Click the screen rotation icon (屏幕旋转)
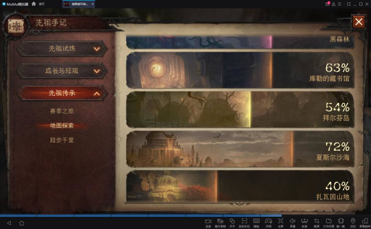 click(x=365, y=223)
